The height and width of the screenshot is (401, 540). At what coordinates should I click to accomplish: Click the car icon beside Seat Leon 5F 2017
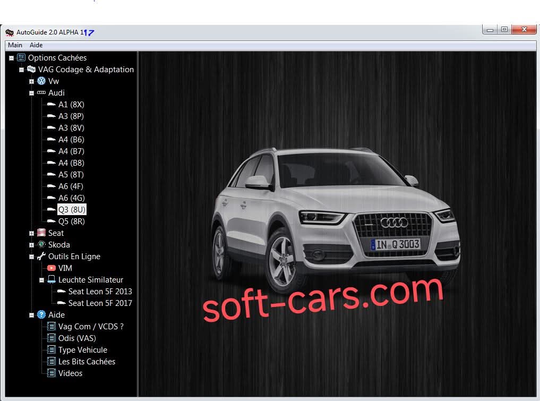click(61, 303)
